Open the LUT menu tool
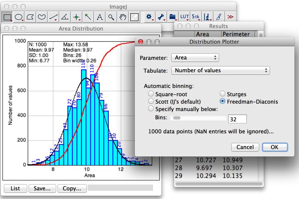The image size is (299, 199). [184, 17]
